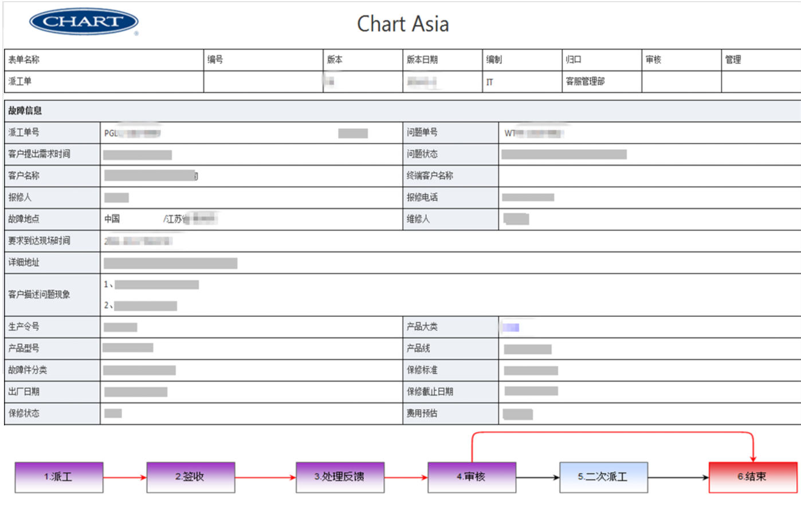The width and height of the screenshot is (801, 516).
Task: Open the 4.审核 workflow step
Action: pos(472,477)
